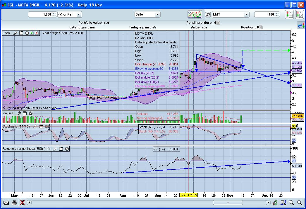The height and width of the screenshot is (209, 306).
Task: Open order settings wrench next to LMT
Action: coord(208,14)
